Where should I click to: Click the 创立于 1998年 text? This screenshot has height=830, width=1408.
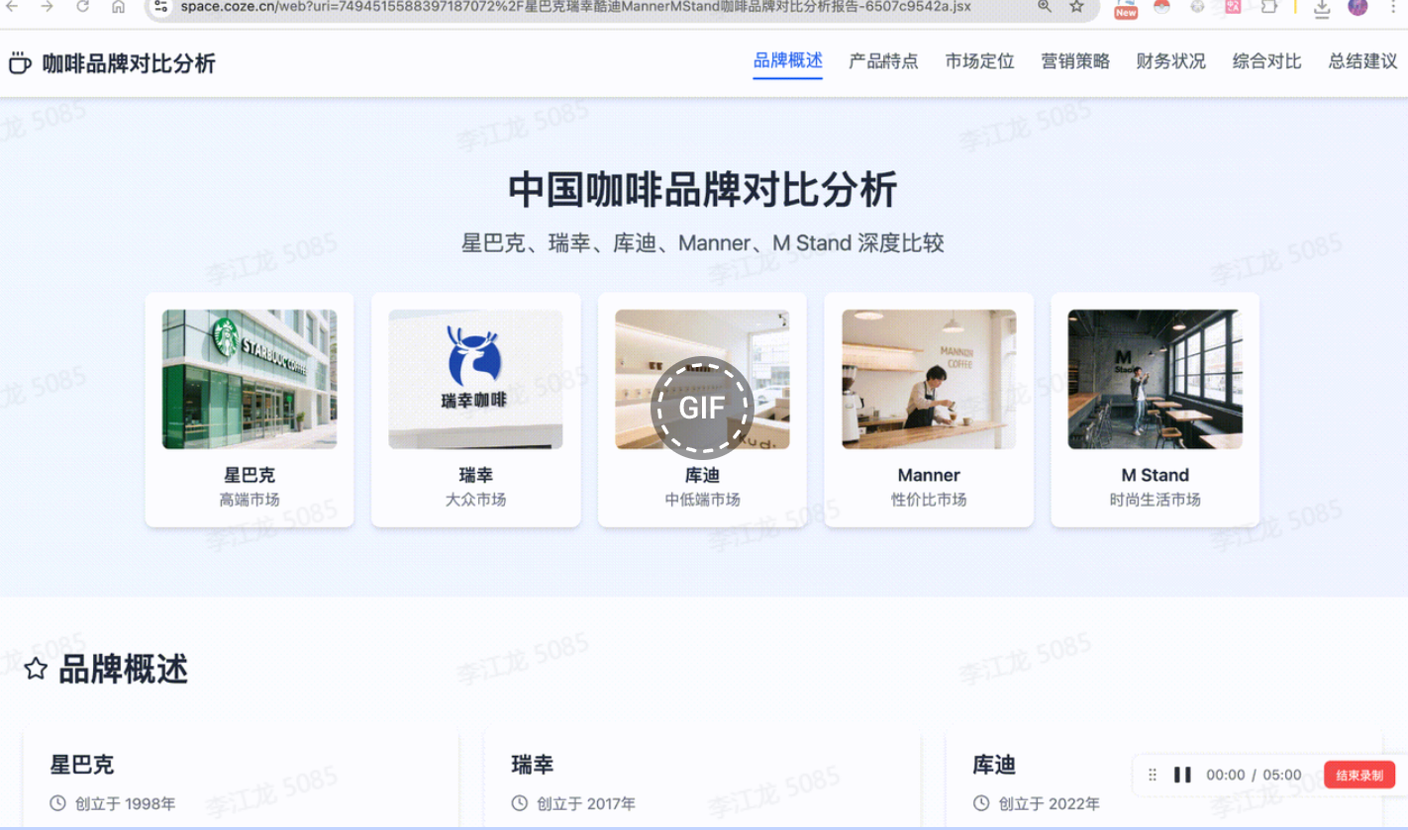[125, 803]
